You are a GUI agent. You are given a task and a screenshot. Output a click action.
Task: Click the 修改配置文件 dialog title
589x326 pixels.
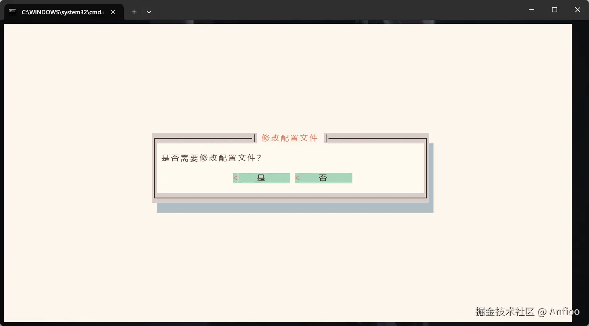(x=290, y=138)
